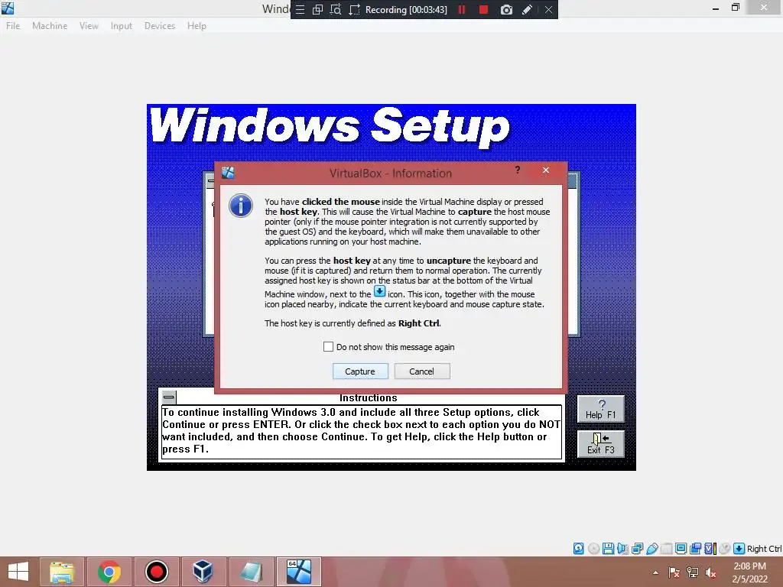Viewport: 783px width, 587px height.
Task: Click the muted volume tray icon
Action: [x=710, y=572]
